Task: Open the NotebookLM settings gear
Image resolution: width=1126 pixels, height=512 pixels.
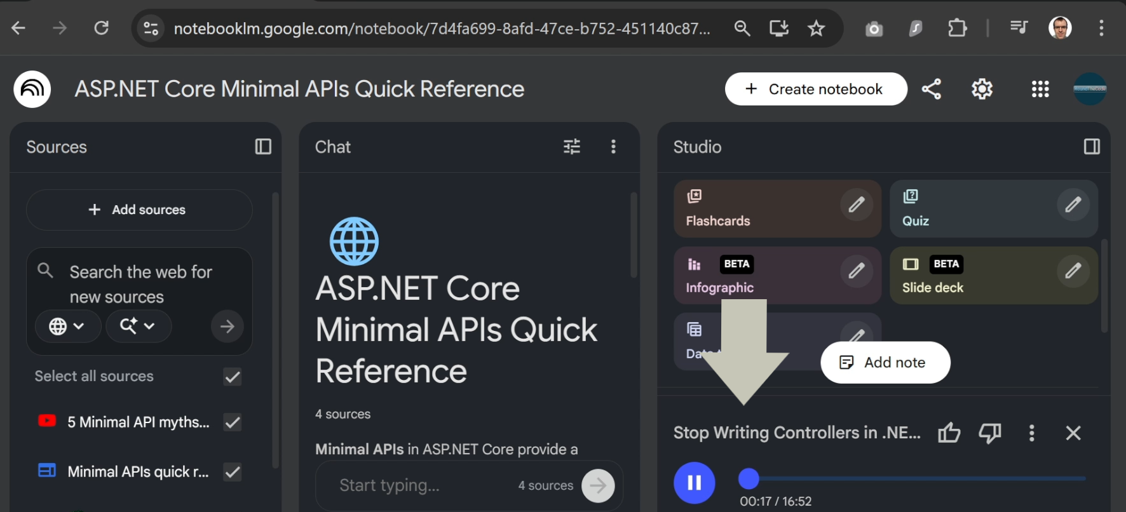Action: (982, 89)
